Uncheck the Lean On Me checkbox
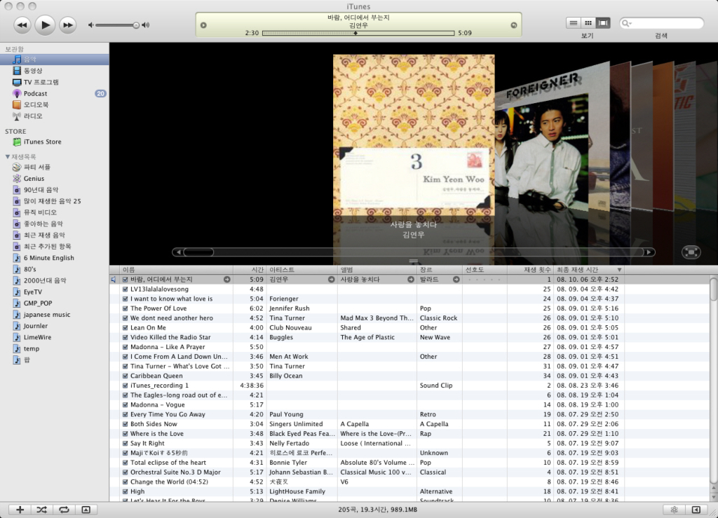 point(125,327)
